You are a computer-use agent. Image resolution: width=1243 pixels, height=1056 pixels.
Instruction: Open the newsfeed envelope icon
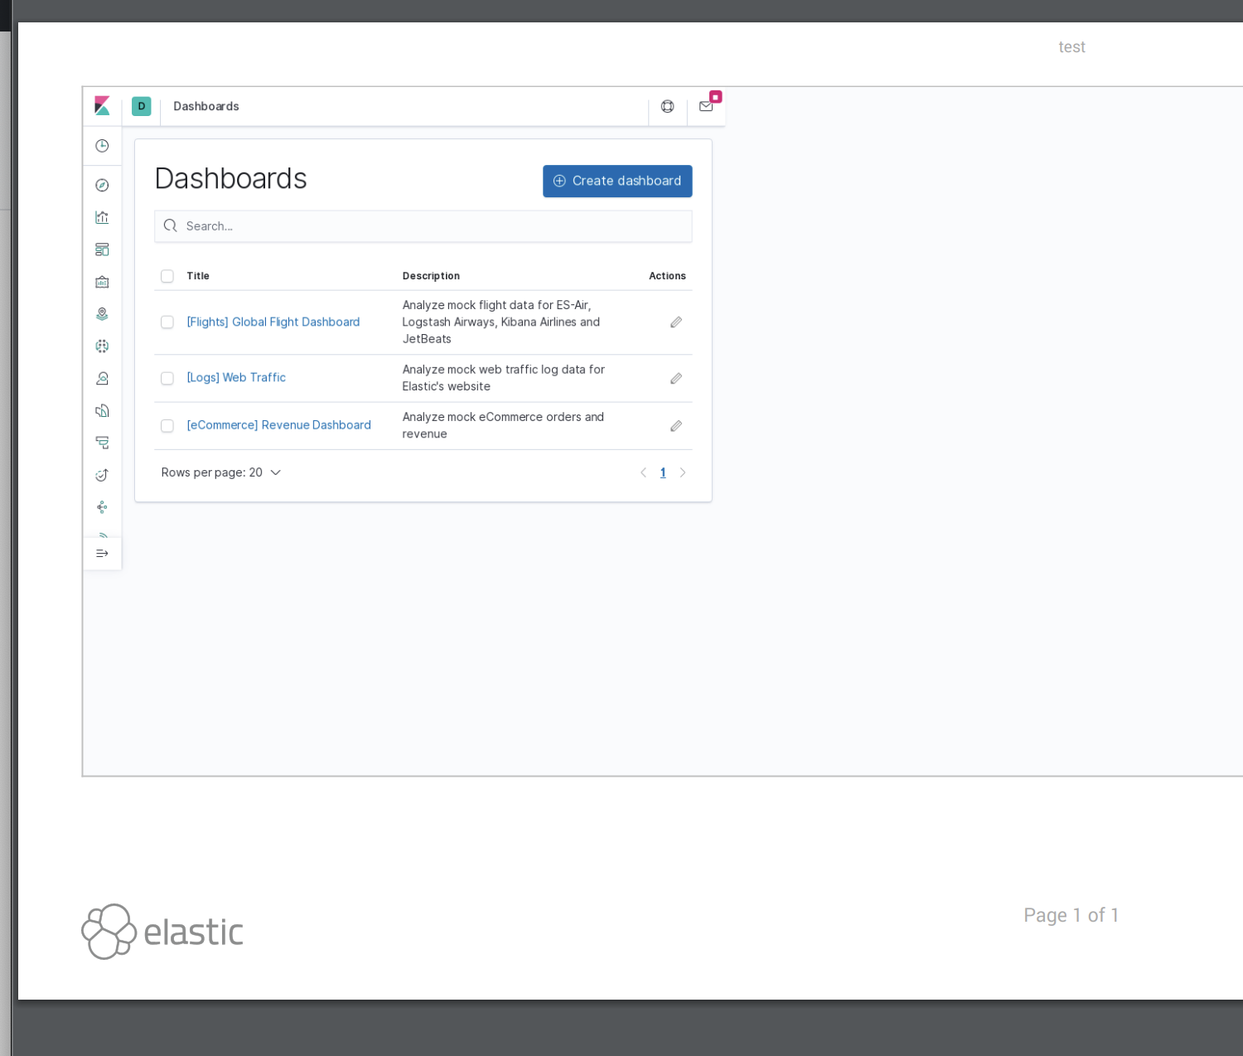706,106
